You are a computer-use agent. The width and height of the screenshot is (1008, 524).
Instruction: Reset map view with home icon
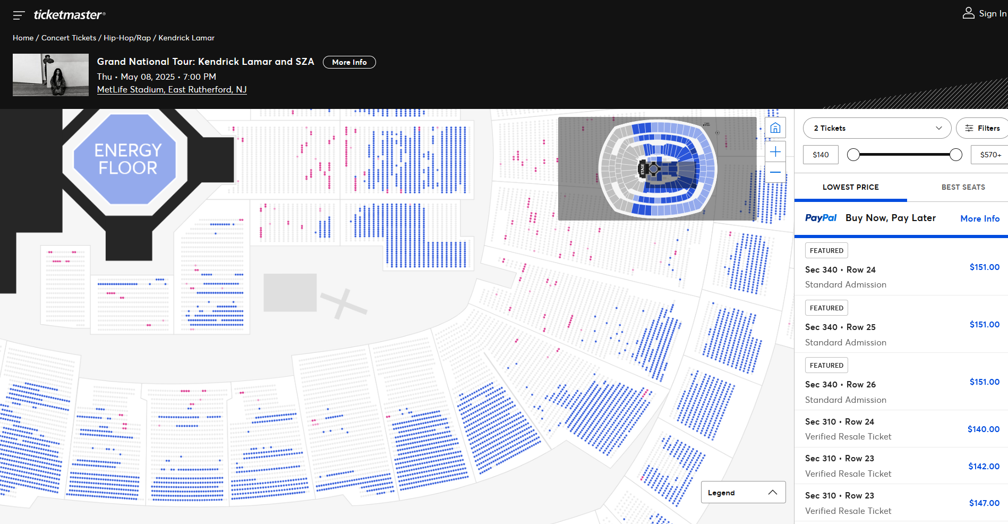pos(775,128)
